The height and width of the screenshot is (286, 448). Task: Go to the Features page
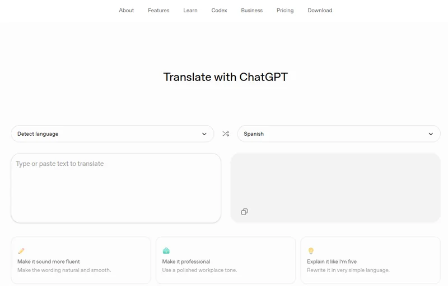pos(158,11)
